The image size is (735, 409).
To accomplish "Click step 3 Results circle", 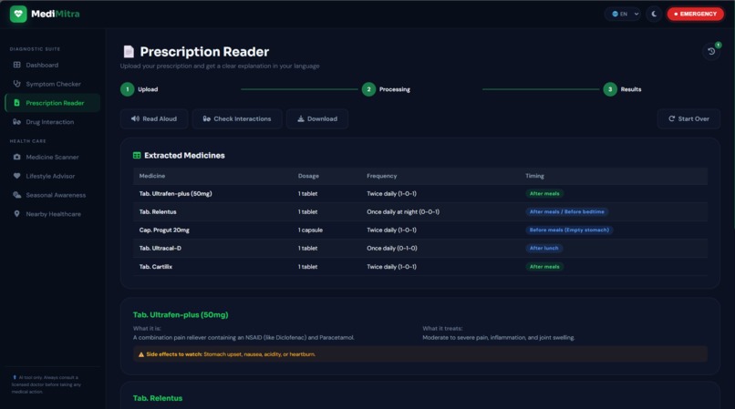I will click(610, 89).
